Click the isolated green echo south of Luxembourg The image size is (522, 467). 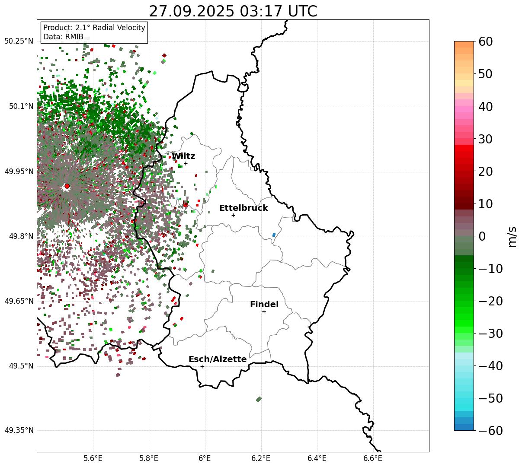(259, 399)
